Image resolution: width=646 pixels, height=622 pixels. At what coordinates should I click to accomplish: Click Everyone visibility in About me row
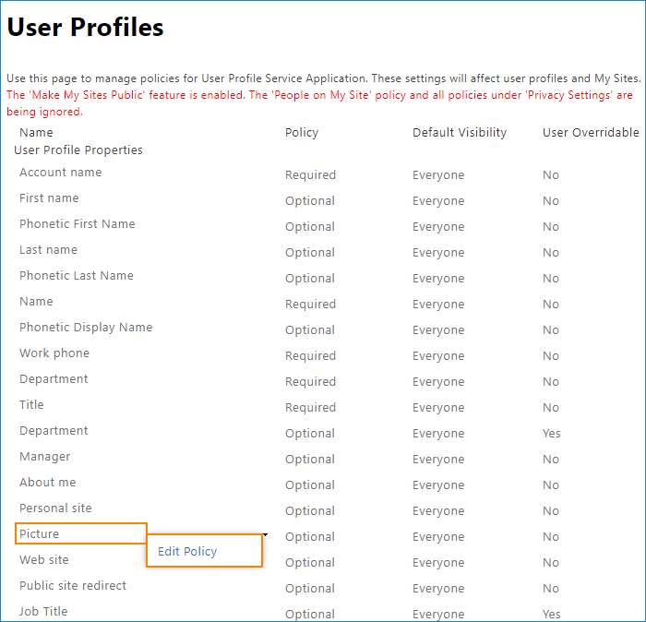pyautogui.click(x=438, y=484)
